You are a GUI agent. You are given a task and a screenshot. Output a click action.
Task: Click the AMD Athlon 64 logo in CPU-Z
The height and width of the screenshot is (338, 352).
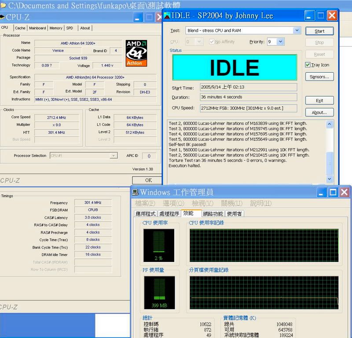tap(136, 53)
